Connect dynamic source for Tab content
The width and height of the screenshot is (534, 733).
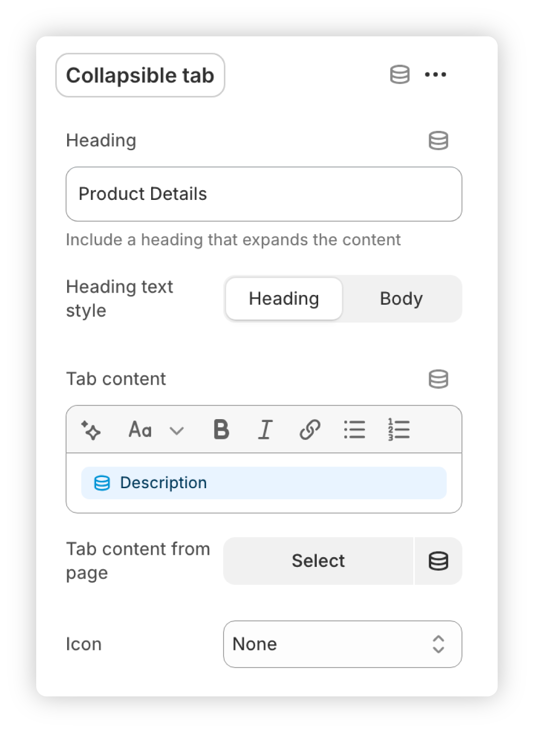pyautogui.click(x=438, y=379)
